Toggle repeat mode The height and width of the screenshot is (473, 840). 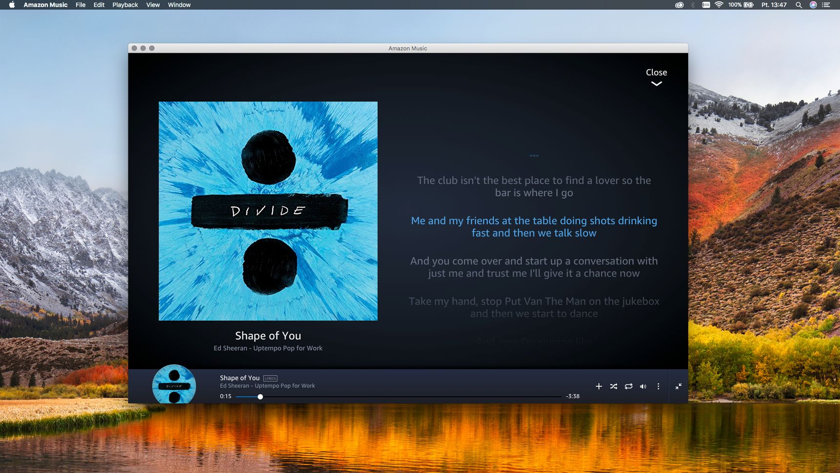(629, 386)
